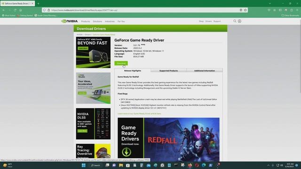This screenshot has height=169, width=301.
Task: Open the Redfall Game Ready Drivers banner
Action: tap(168, 139)
